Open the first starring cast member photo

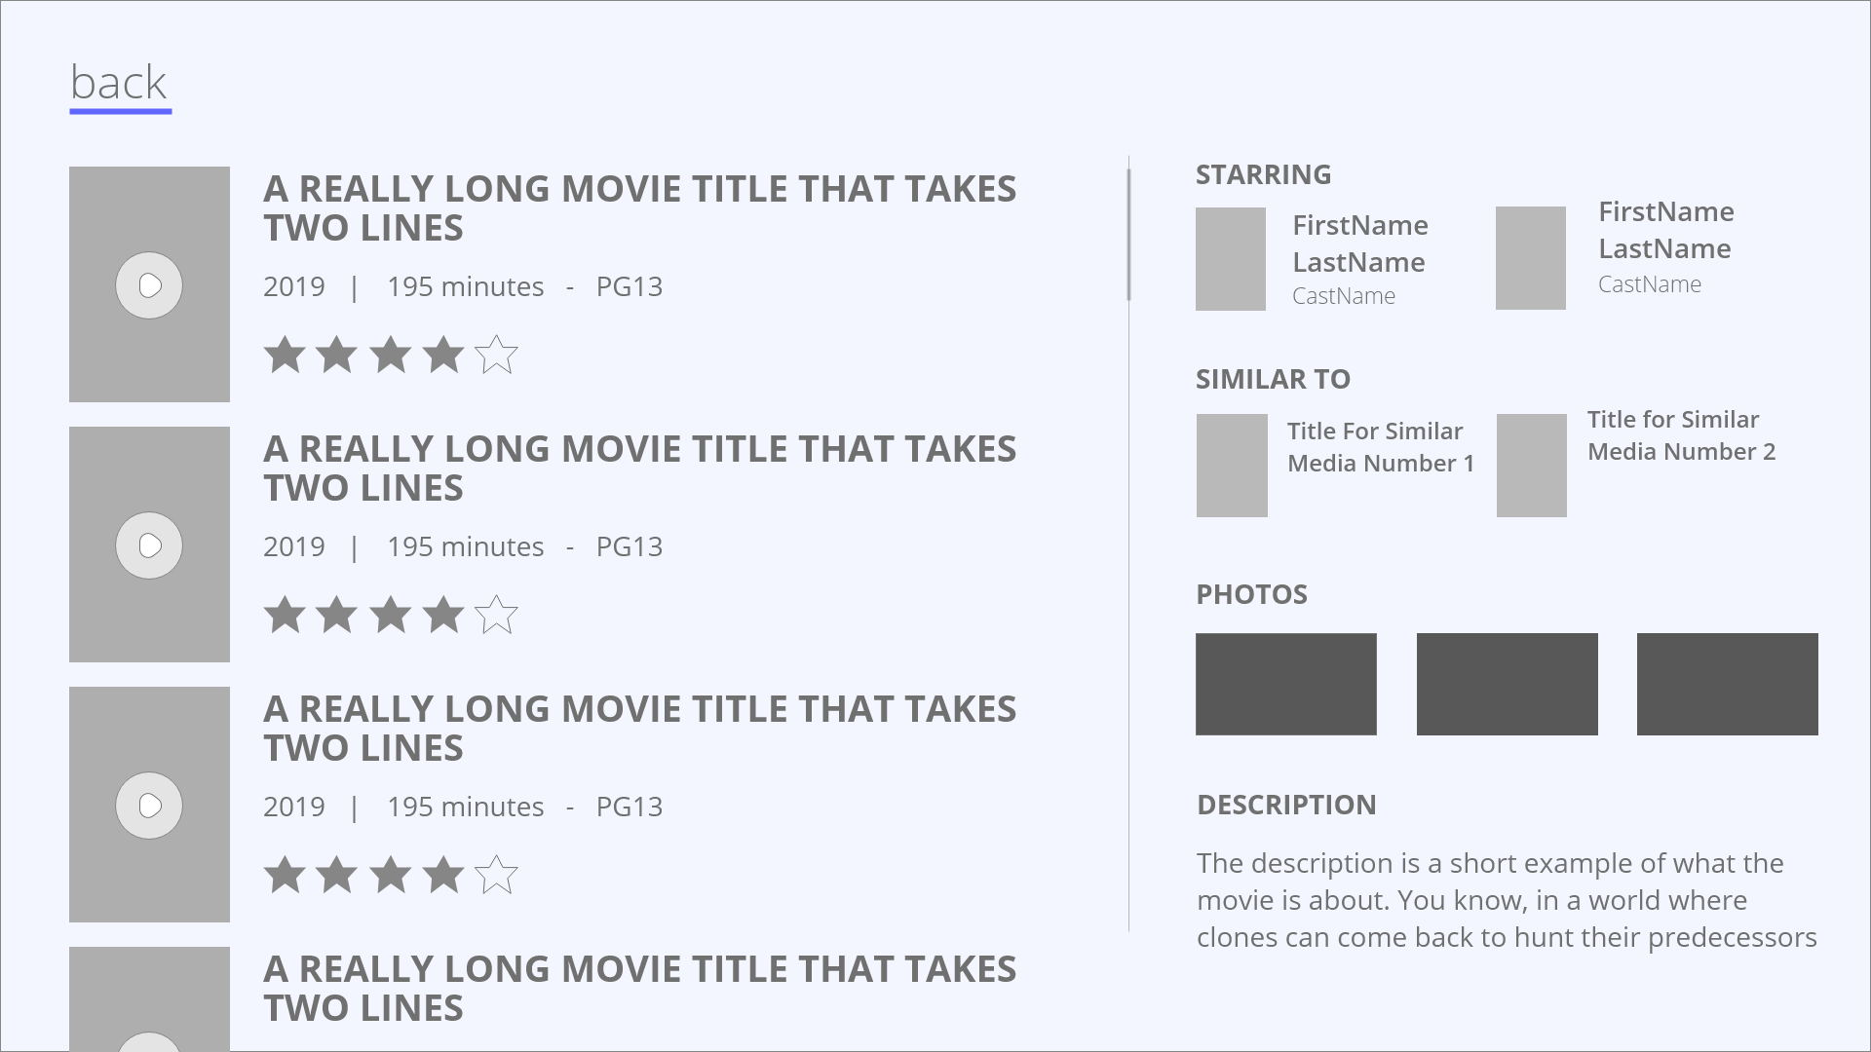[1231, 259]
